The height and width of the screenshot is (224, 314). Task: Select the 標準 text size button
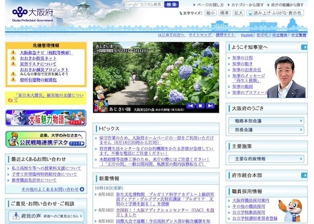(225, 13)
